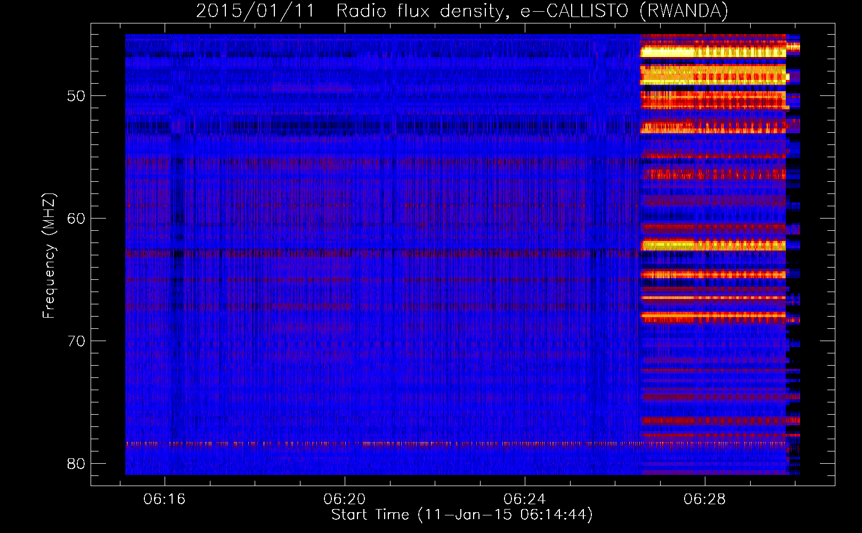Click the 06:28 time tick label

705,499
